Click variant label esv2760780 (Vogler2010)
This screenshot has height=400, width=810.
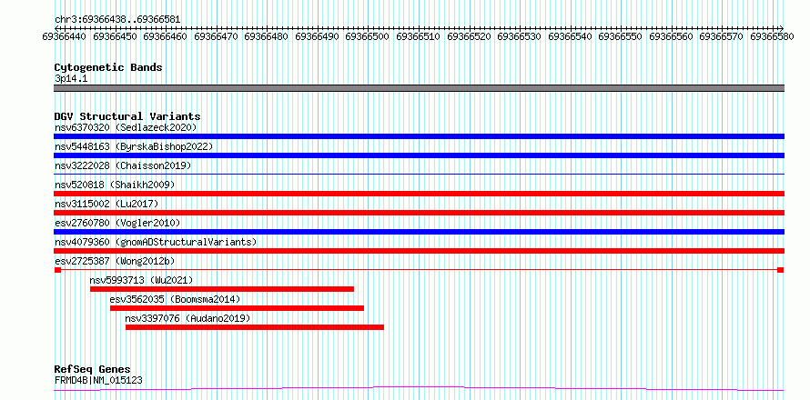(x=117, y=223)
